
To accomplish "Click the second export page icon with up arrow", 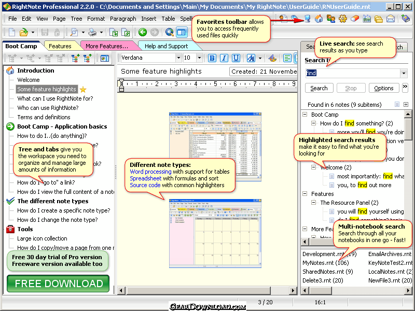I will click(126, 32).
